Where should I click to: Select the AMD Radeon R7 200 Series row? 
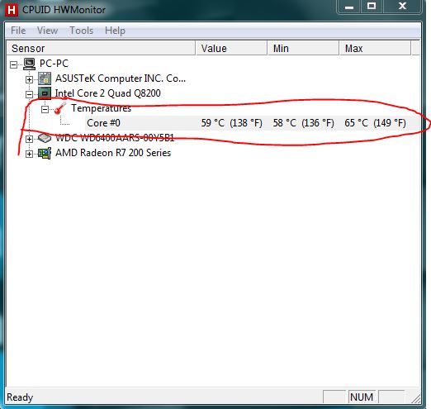(x=113, y=153)
